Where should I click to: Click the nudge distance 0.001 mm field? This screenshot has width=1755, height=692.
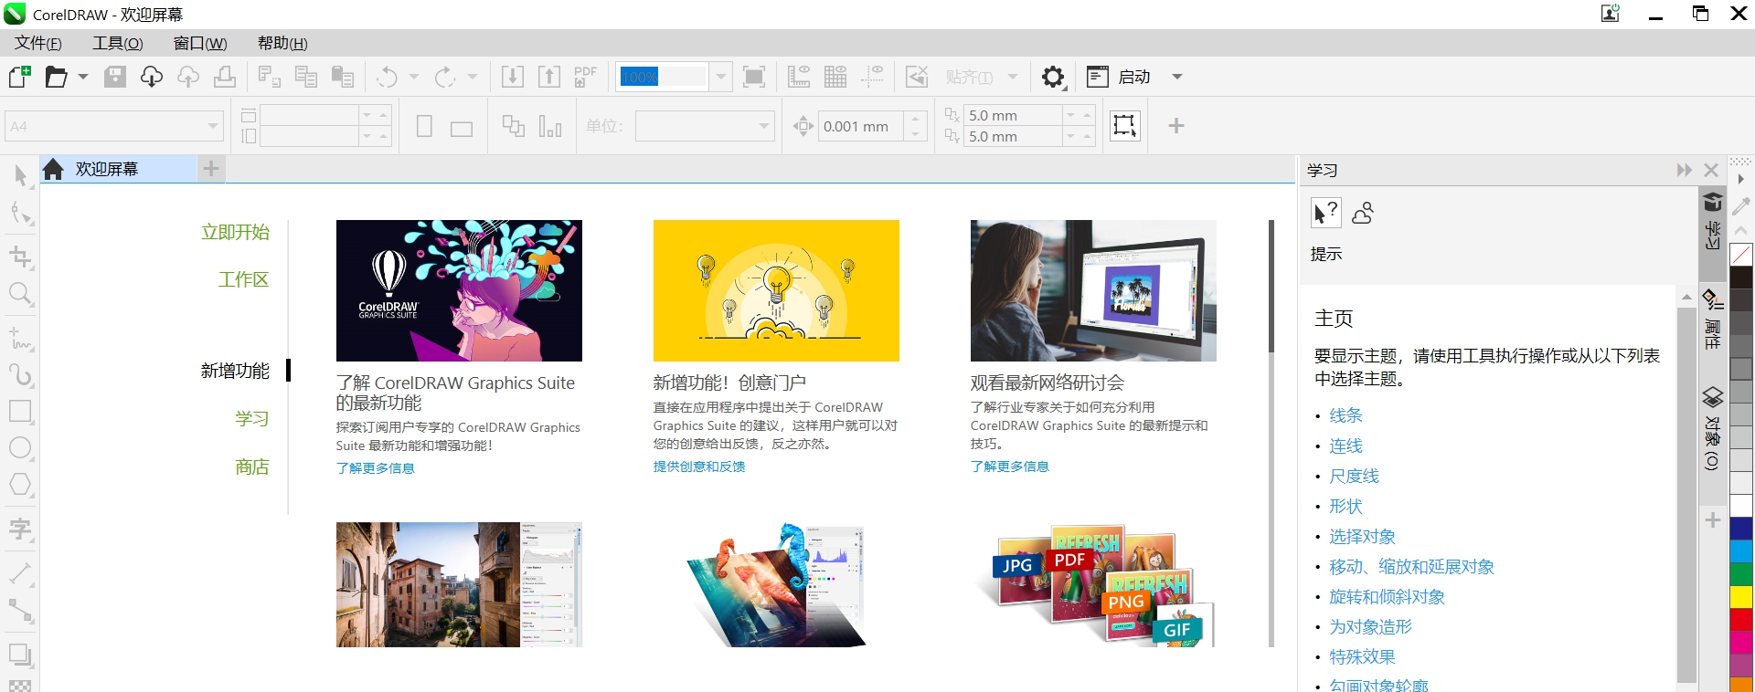click(862, 126)
